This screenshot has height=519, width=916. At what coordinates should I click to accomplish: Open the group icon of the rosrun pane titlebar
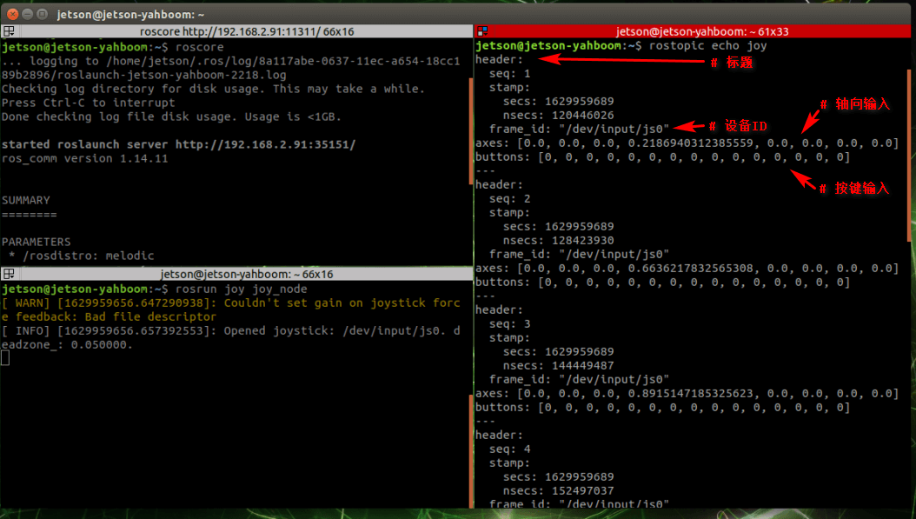pos(8,274)
